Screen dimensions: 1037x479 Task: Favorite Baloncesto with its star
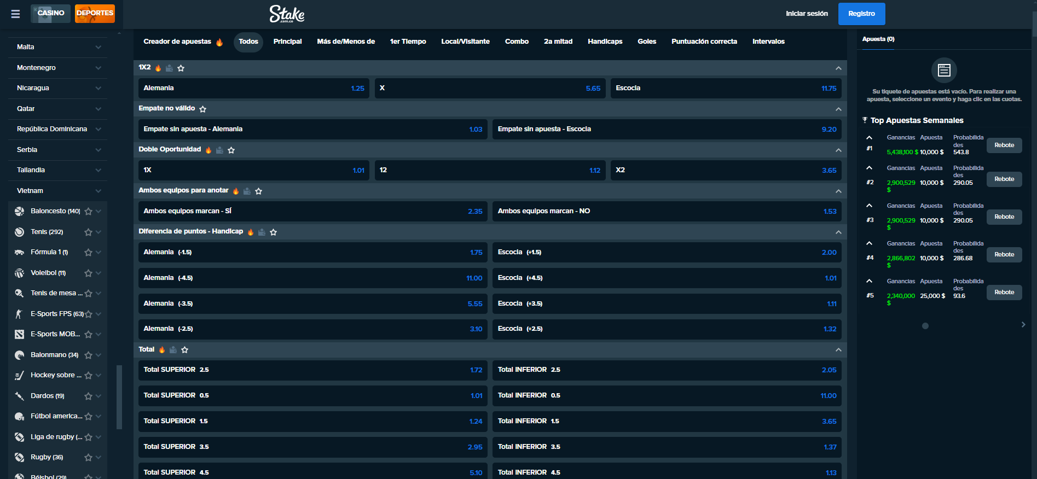(88, 211)
